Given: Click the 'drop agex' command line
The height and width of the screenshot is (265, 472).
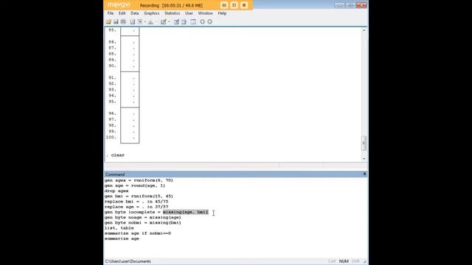Looking at the screenshot, I should click(x=117, y=191).
